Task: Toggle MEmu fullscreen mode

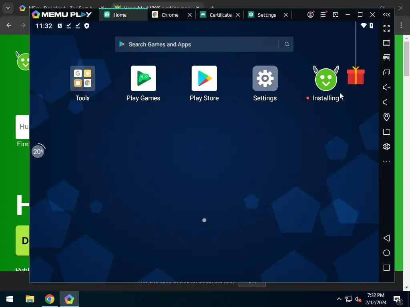Action: 386,28
